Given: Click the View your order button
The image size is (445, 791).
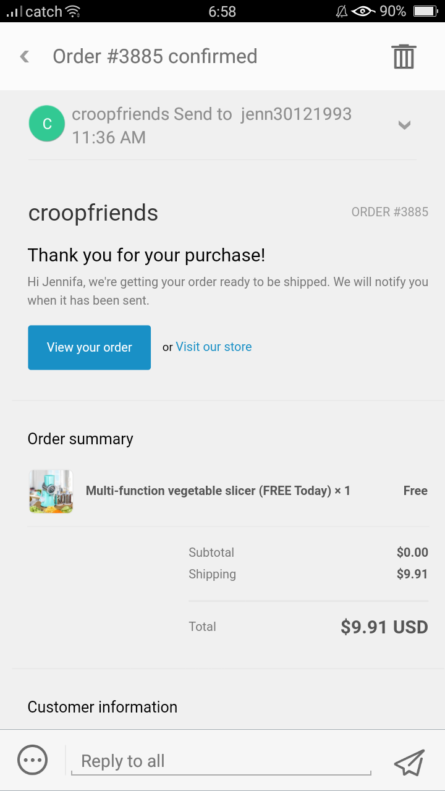Looking at the screenshot, I should [90, 347].
